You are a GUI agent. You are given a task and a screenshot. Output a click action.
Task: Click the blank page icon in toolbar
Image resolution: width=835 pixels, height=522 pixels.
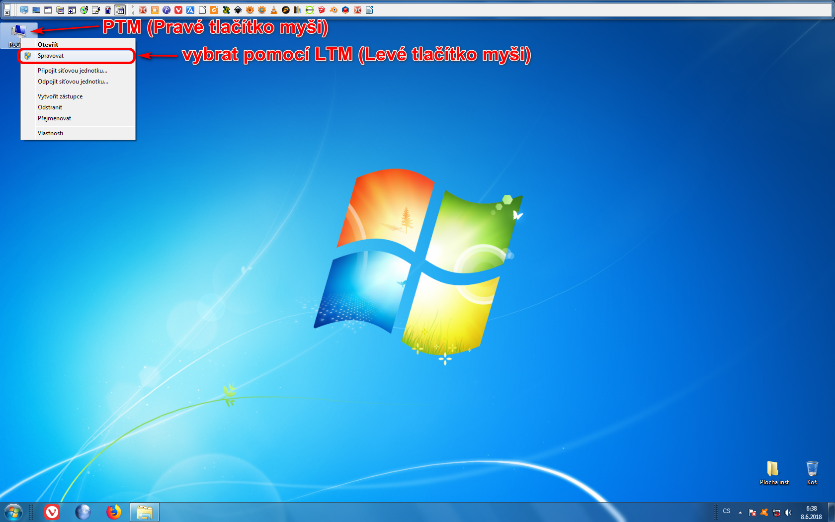(202, 10)
